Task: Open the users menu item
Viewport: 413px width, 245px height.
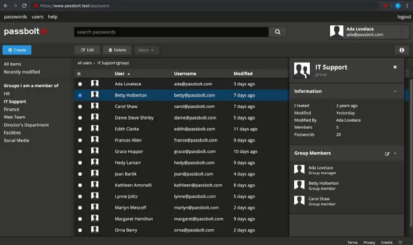Action: pyautogui.click(x=38, y=17)
